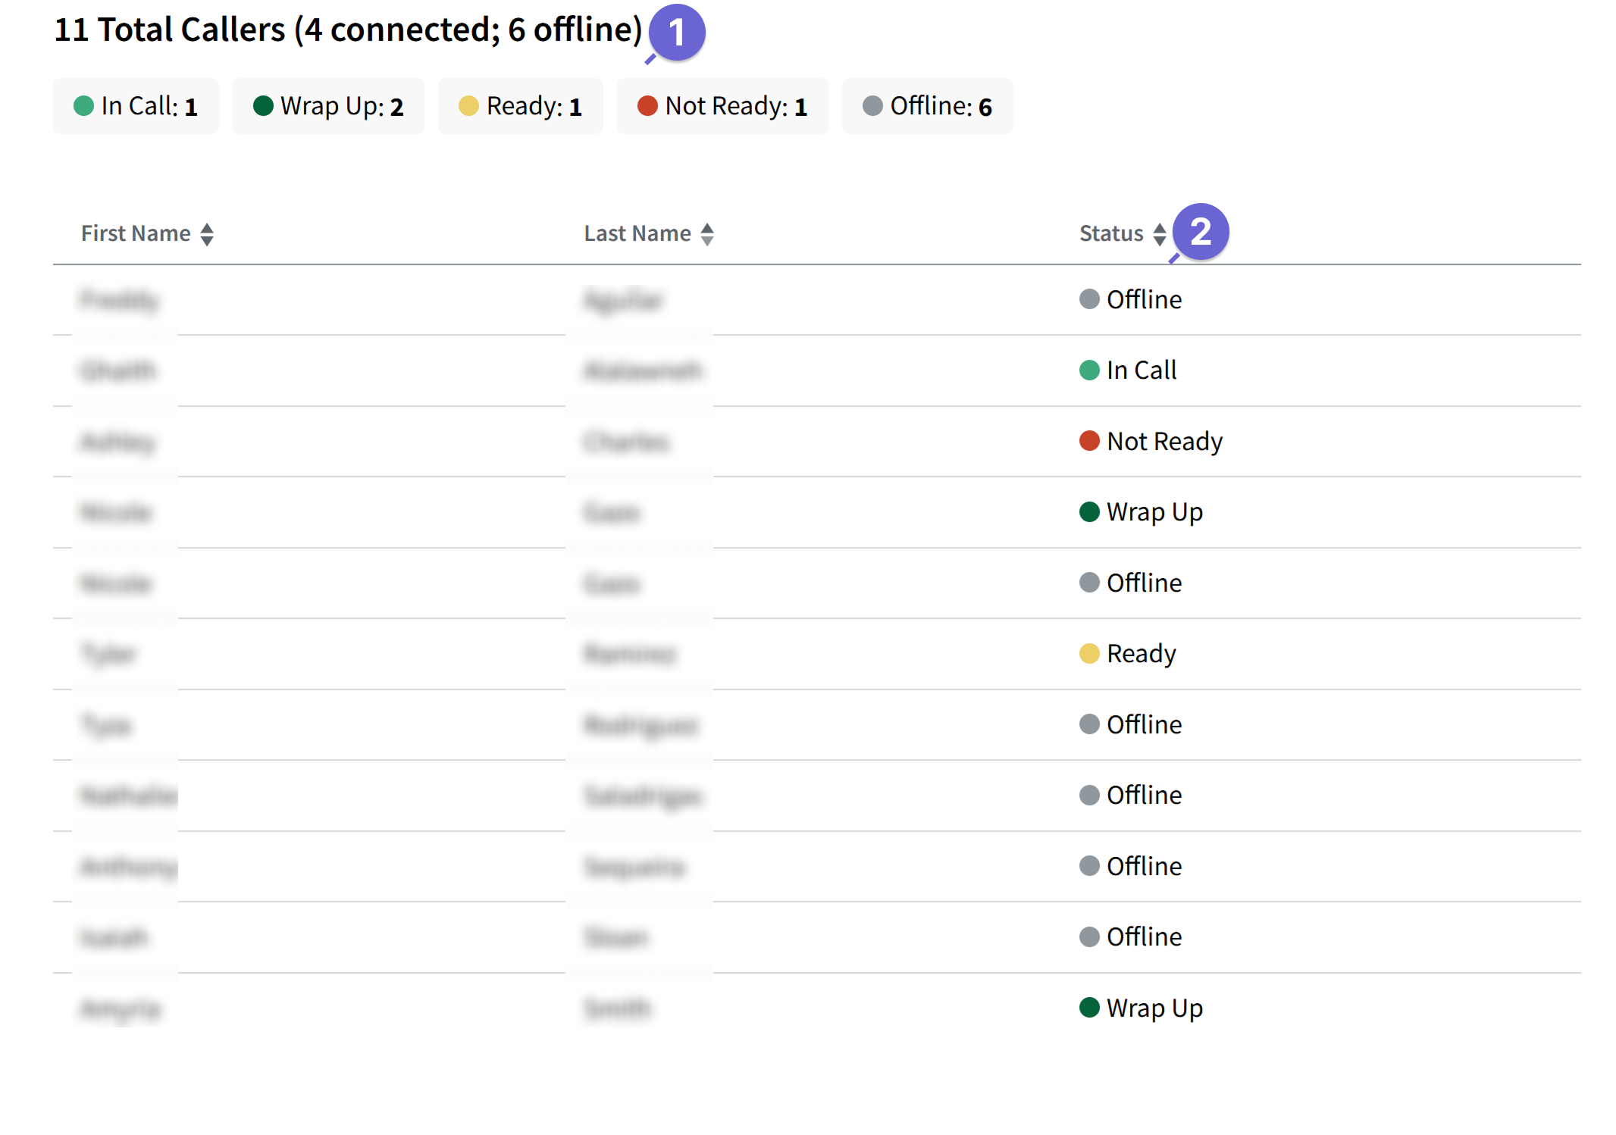Image resolution: width=1616 pixels, height=1135 pixels.
Task: Click the last row's Wrap Up status
Action: point(1154,1008)
